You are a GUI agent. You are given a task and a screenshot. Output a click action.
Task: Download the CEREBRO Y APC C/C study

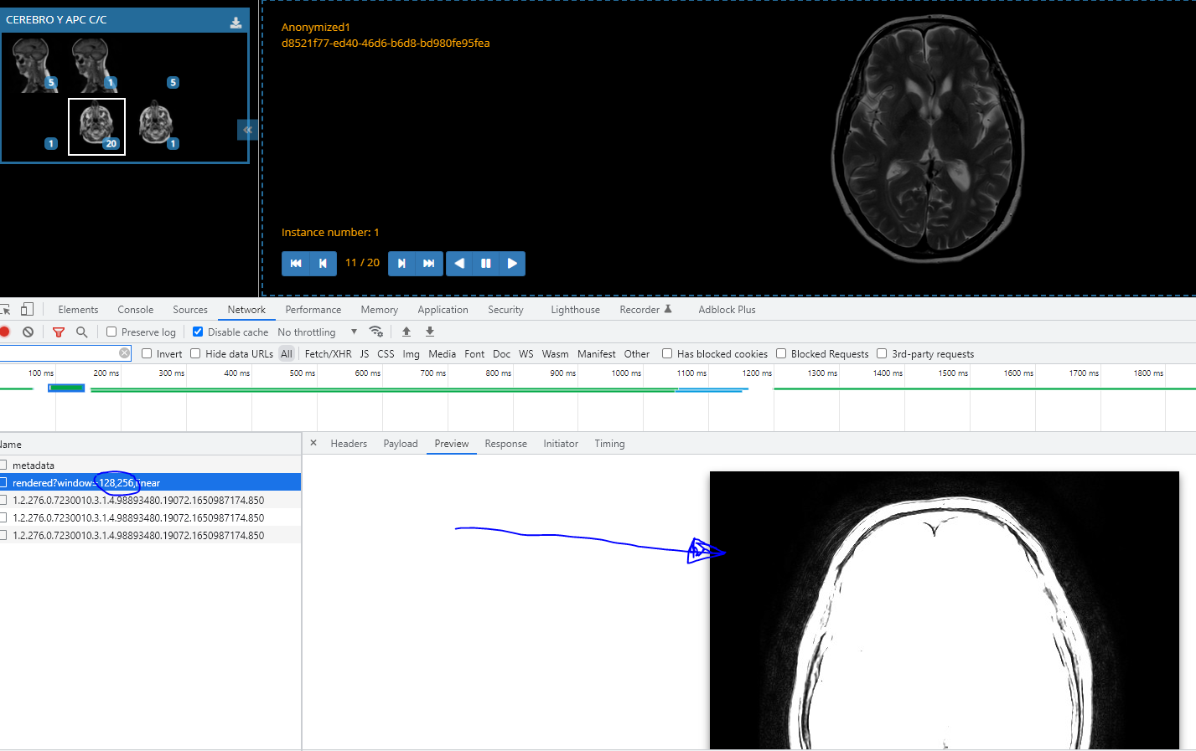pos(236,23)
